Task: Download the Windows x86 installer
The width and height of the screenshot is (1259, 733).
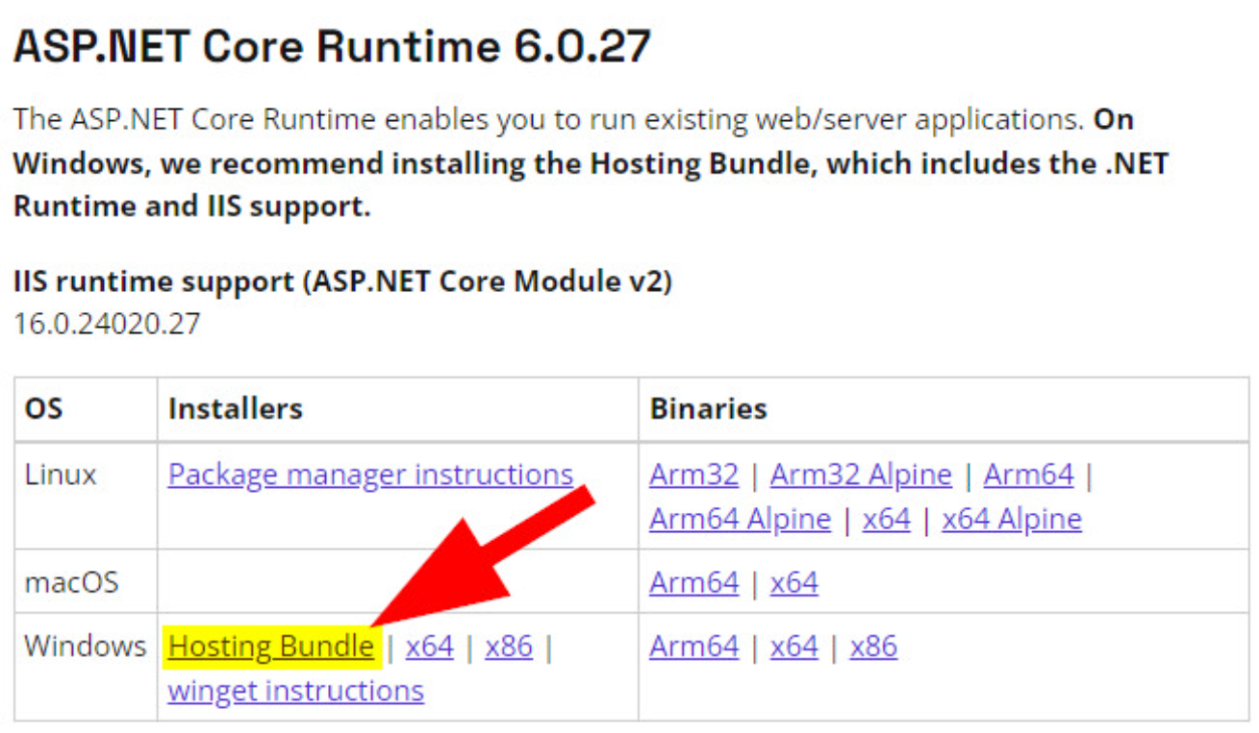Action: click(509, 647)
